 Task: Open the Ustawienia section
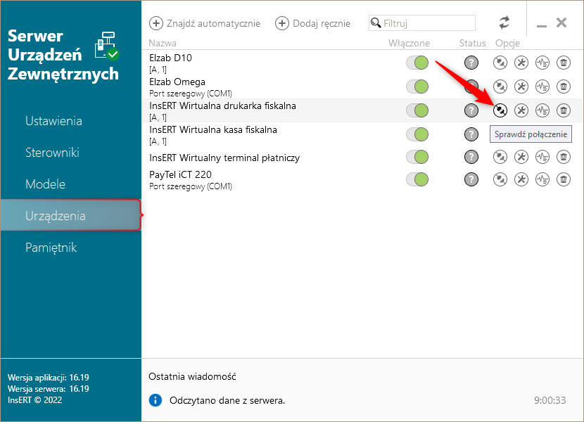pos(71,121)
